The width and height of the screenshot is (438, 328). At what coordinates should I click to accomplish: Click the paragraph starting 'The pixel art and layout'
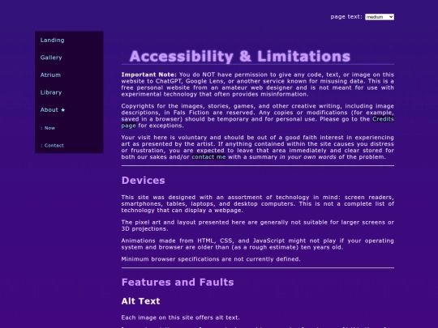tap(258, 226)
